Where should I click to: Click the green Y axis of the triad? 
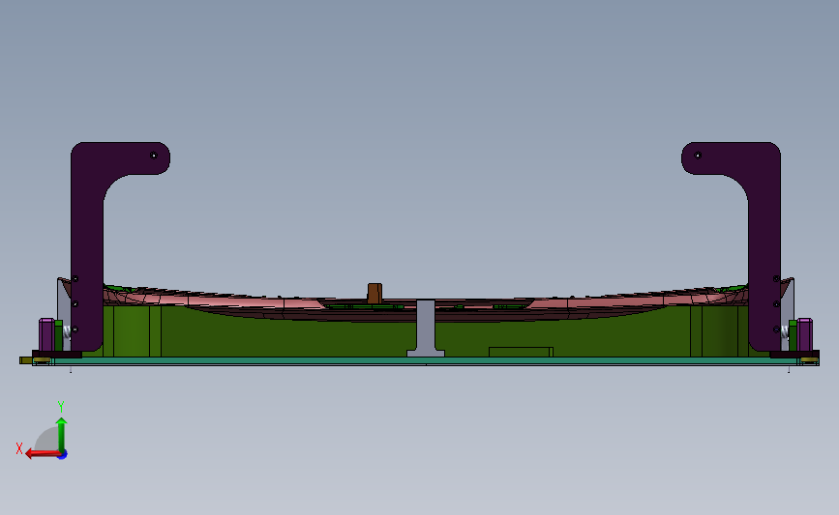click(x=62, y=435)
